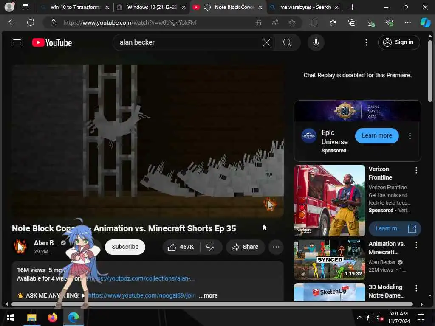
Task: Refresh the YouTube page
Action: 31,22
